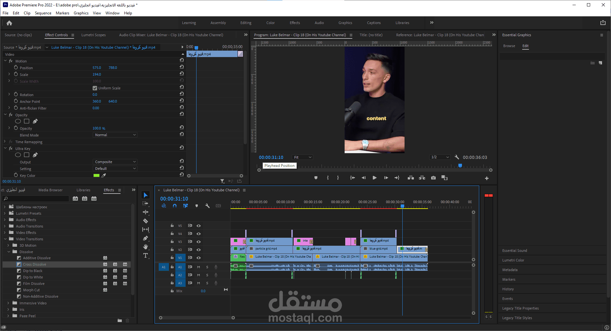611x331 pixels.
Task: Select the Slip tool
Action: [146, 229]
